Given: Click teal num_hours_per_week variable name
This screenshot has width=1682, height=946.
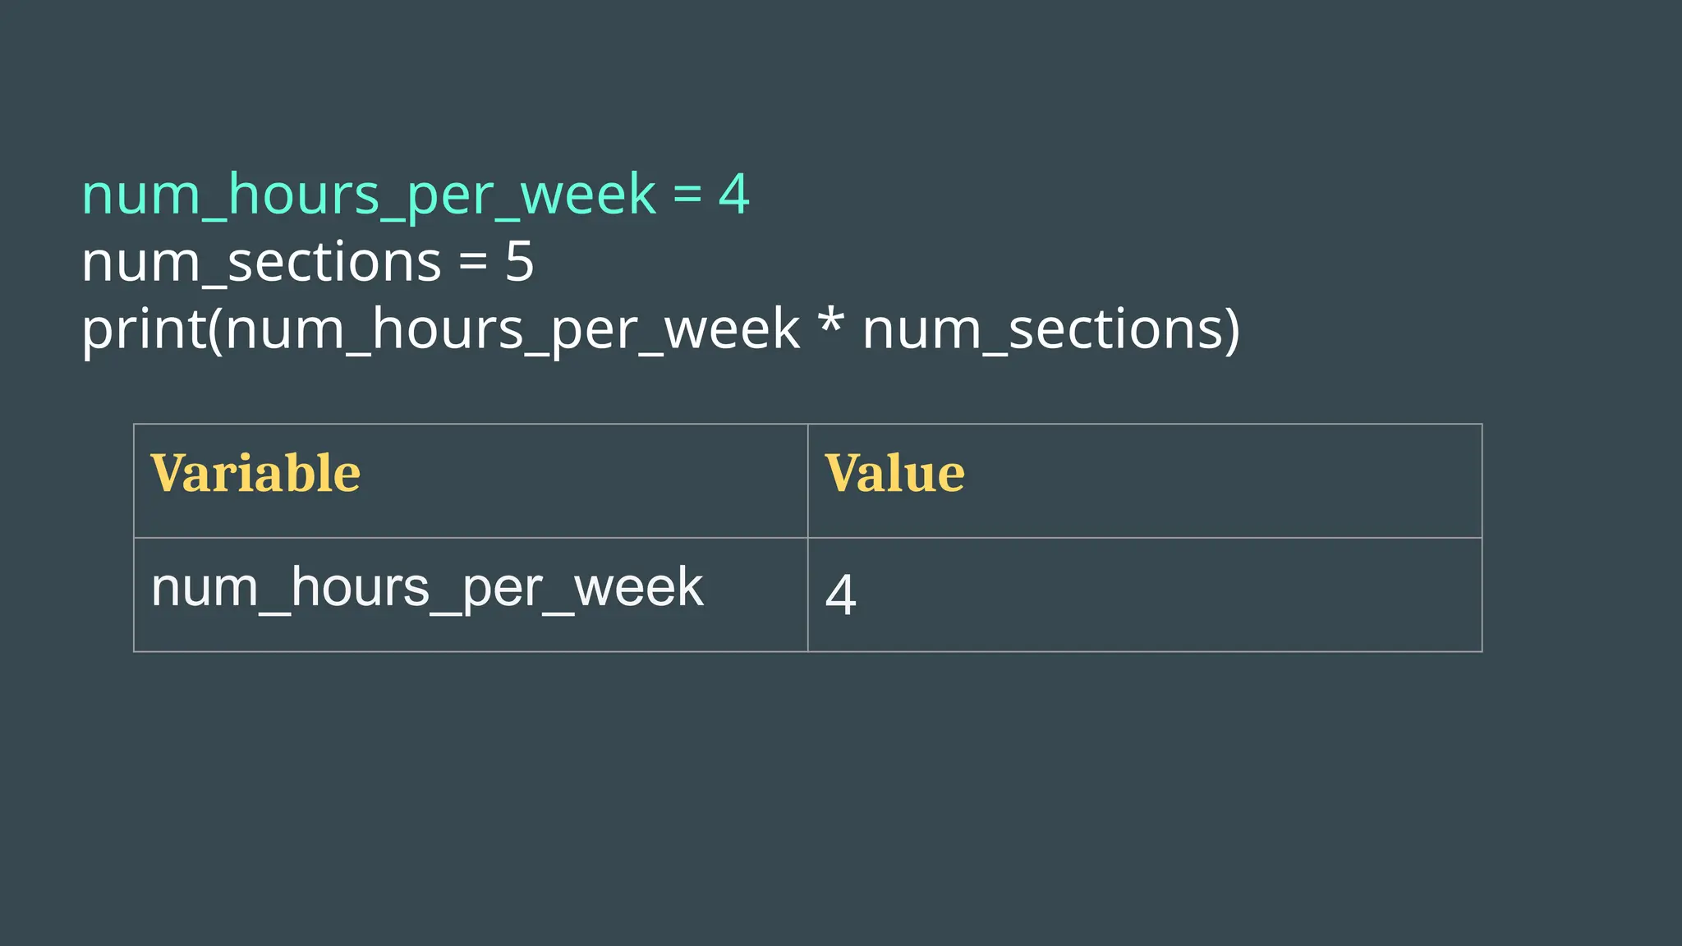Looking at the screenshot, I should (369, 195).
